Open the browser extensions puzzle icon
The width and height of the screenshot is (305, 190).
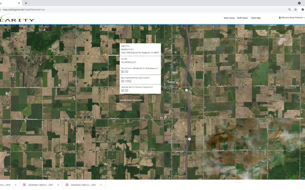[302, 9]
